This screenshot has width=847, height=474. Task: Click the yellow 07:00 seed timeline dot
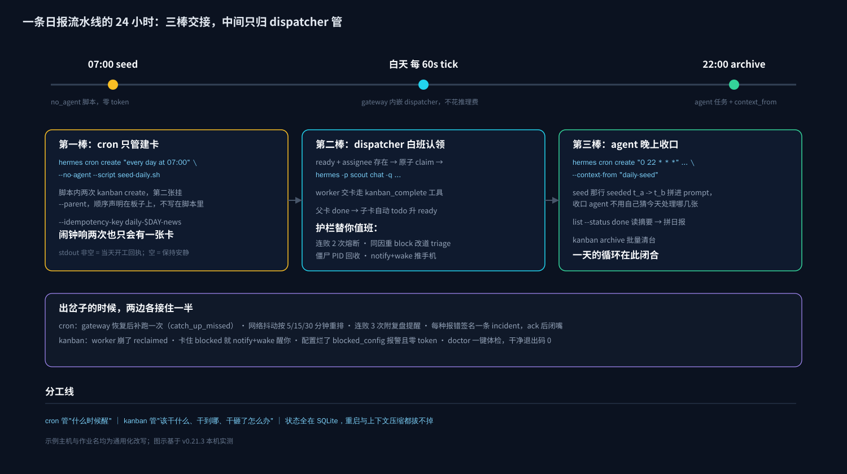(113, 85)
